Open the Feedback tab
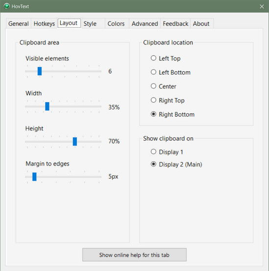 click(x=176, y=23)
